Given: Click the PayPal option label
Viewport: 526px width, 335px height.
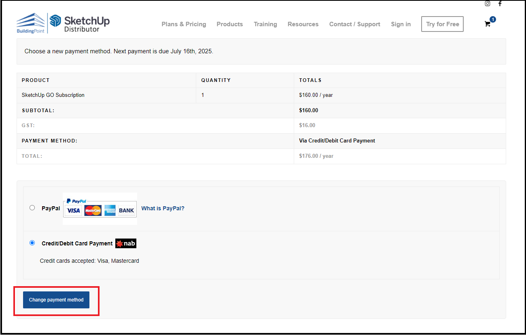Looking at the screenshot, I should point(51,208).
